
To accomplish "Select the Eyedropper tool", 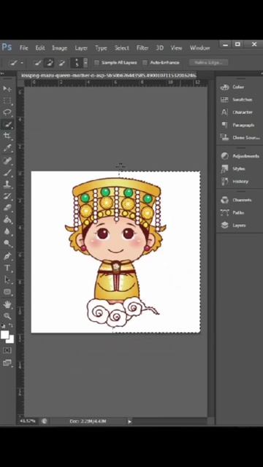I will [x=7, y=148].
